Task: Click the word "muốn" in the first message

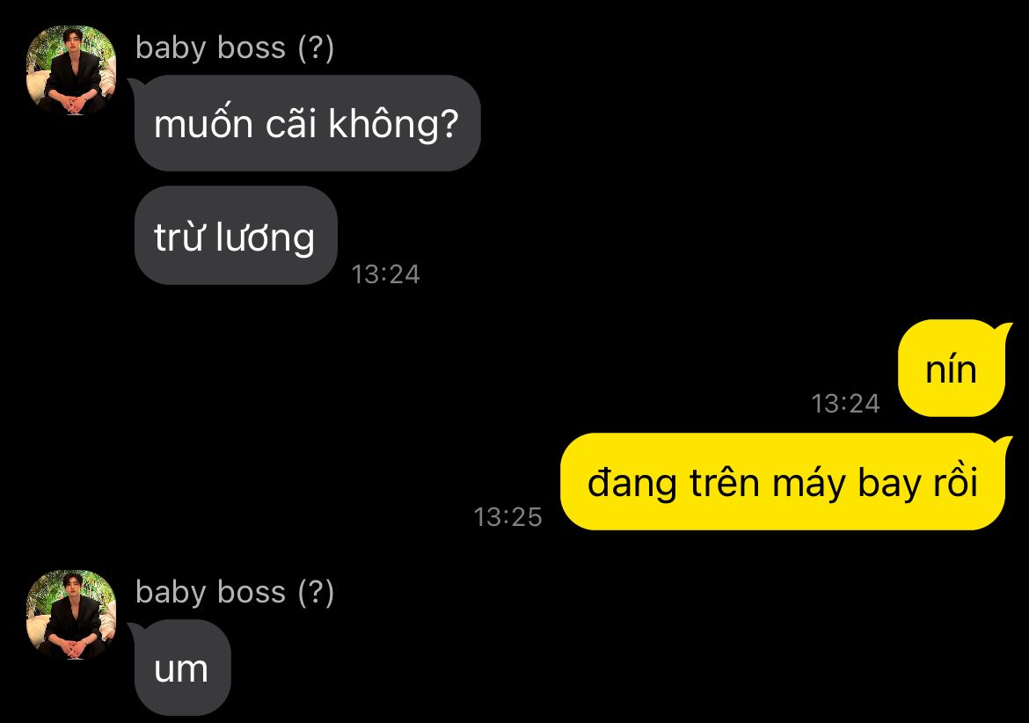Action: (203, 122)
